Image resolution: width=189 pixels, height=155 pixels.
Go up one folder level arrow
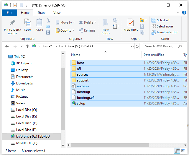(27, 46)
